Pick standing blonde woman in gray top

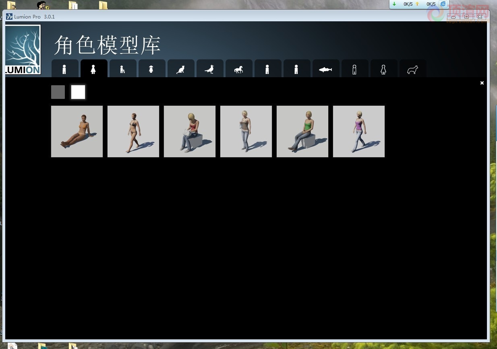[246, 131]
